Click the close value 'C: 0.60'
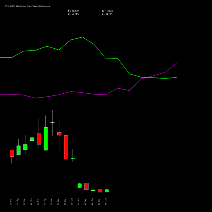 (73, 11)
